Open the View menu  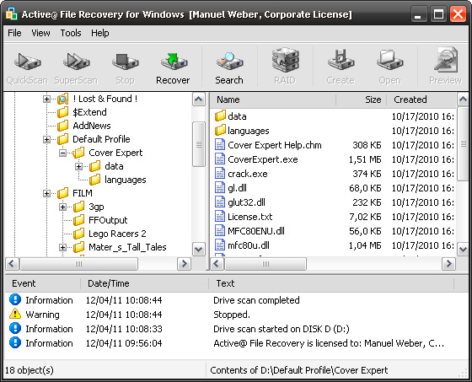(x=40, y=33)
